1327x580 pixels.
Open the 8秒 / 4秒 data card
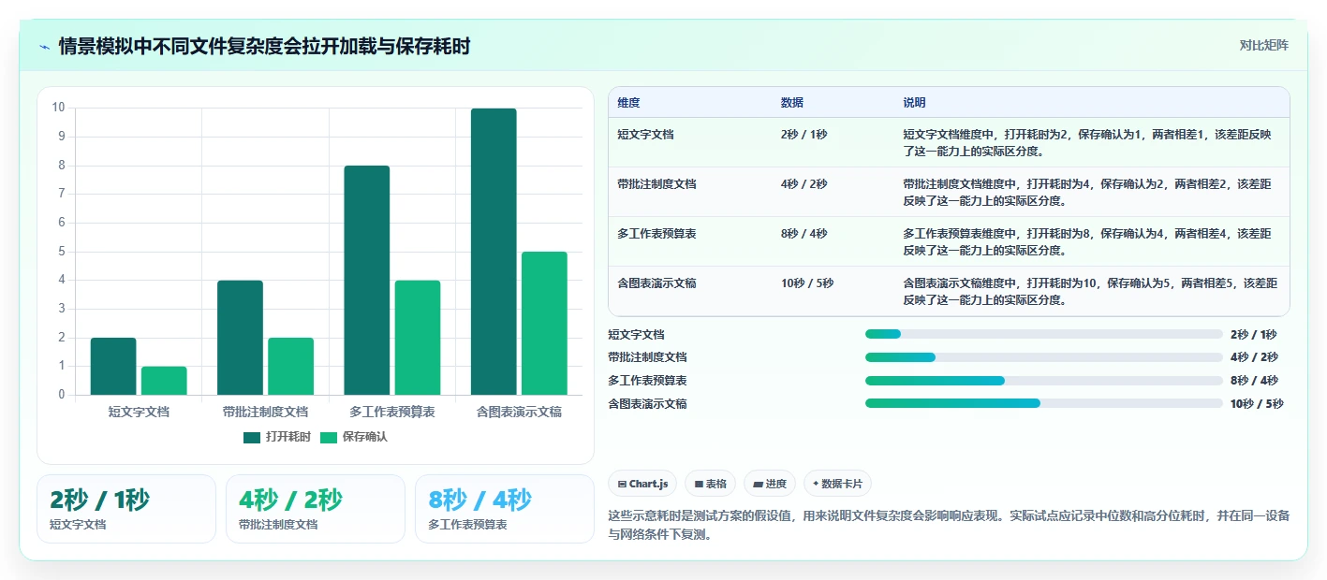(x=505, y=509)
